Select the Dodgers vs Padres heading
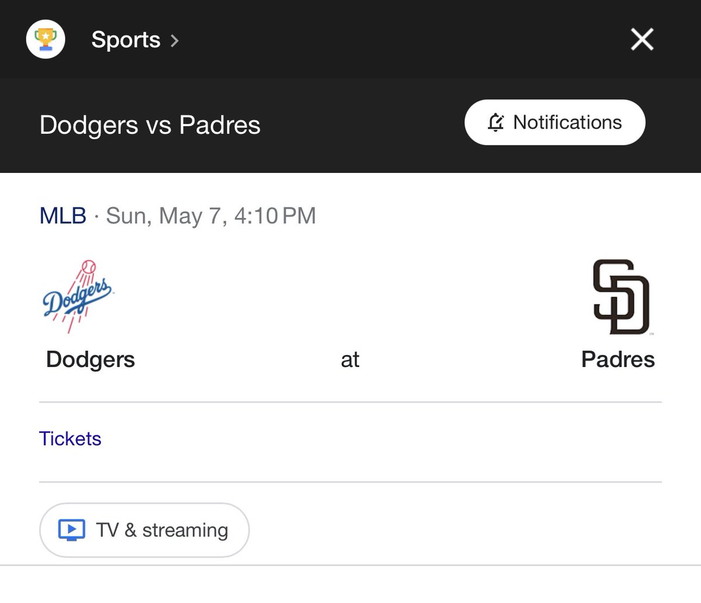 point(150,125)
